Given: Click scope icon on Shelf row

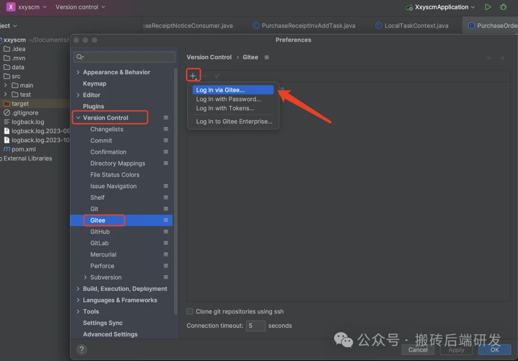Looking at the screenshot, I should (x=166, y=198).
